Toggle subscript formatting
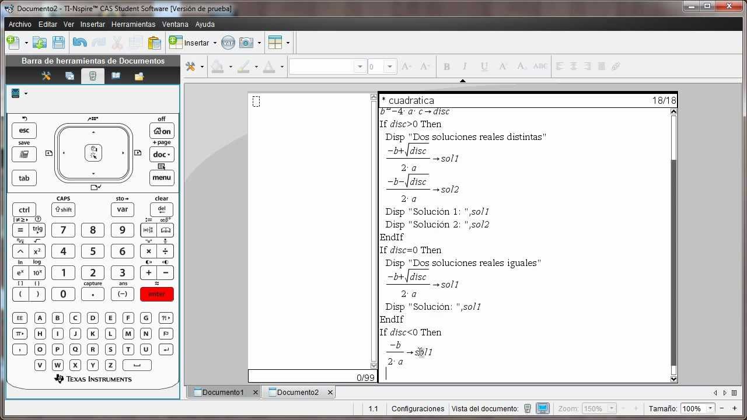The height and width of the screenshot is (420, 747). coord(522,66)
